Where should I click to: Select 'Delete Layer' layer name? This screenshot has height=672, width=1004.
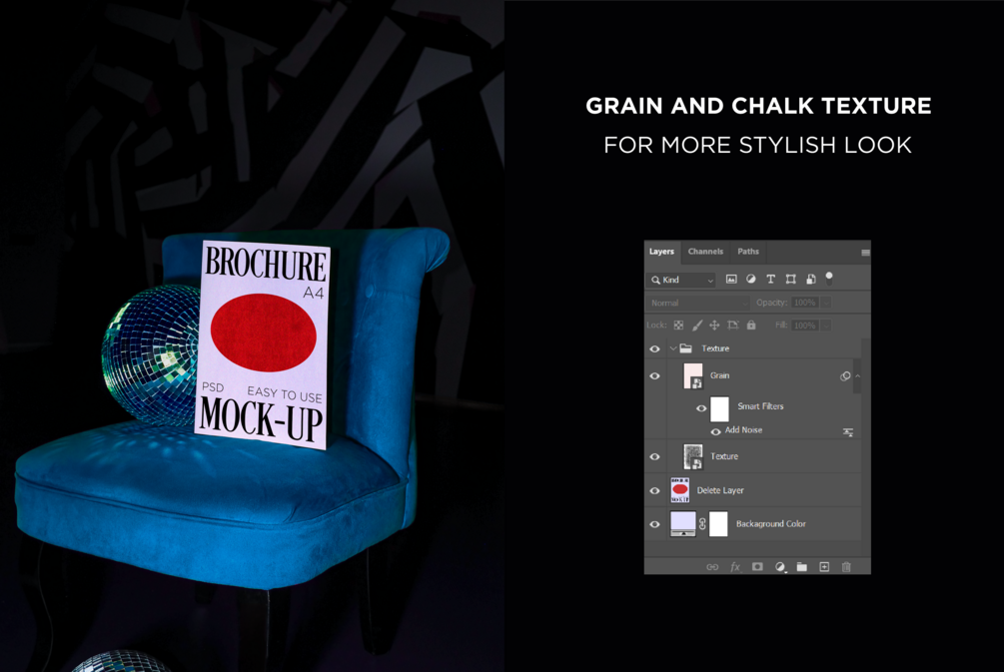point(720,490)
